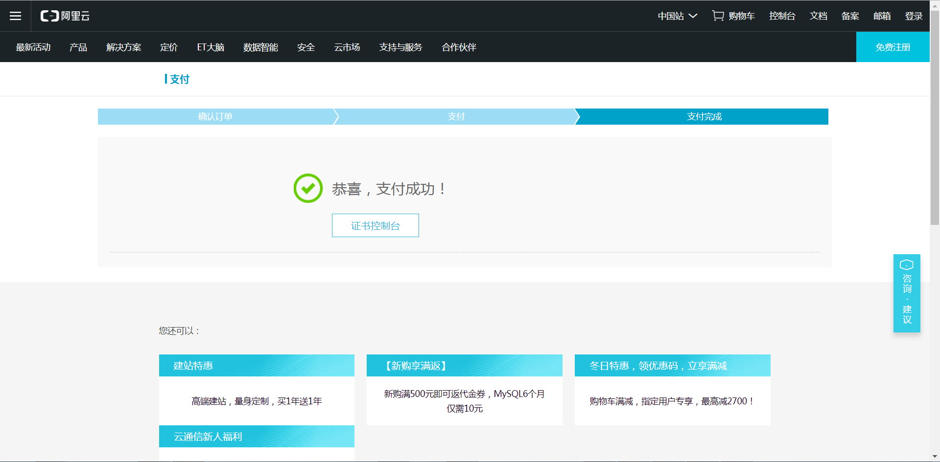Click the 免费注册 button
The width and height of the screenshot is (940, 462).
tap(893, 47)
